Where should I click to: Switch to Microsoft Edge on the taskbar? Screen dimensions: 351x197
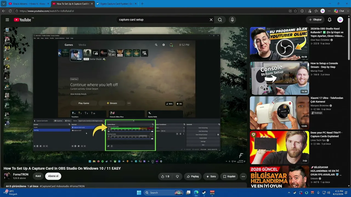click(196, 193)
